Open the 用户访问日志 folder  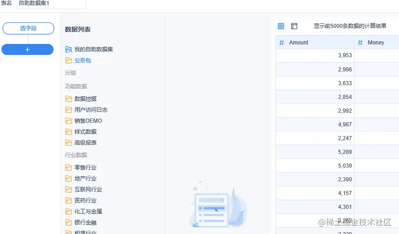coord(91,110)
